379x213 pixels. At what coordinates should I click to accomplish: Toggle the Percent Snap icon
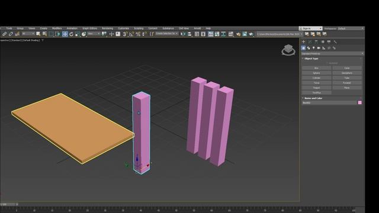[x=138, y=34]
